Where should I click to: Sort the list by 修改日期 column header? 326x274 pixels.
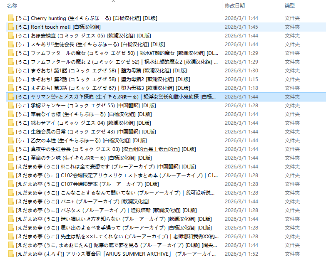[235, 6]
